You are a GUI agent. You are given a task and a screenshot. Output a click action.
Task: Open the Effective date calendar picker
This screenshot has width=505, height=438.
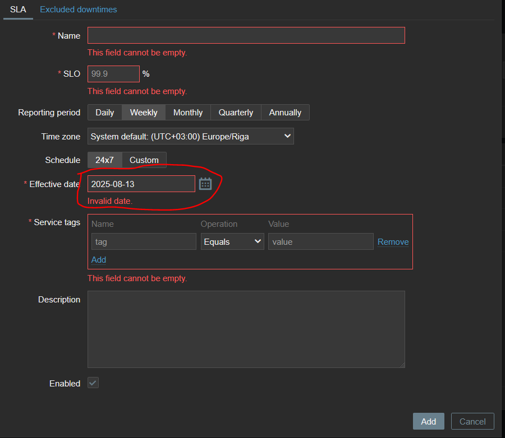click(x=205, y=184)
